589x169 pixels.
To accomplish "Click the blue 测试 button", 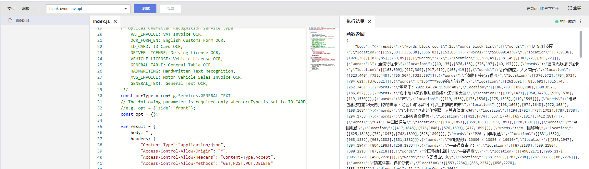I will pyautogui.click(x=145, y=9).
